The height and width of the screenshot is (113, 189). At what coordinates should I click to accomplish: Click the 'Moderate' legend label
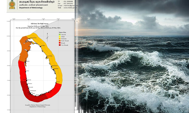(x=64, y=39)
